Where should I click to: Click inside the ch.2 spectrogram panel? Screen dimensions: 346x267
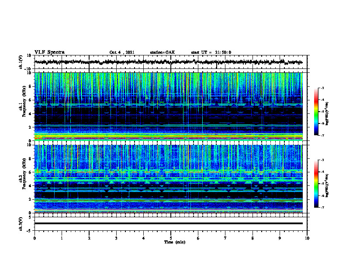tap(168, 179)
